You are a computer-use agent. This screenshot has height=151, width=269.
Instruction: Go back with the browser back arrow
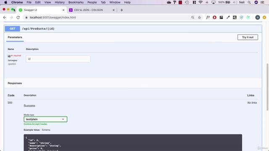click(5, 18)
